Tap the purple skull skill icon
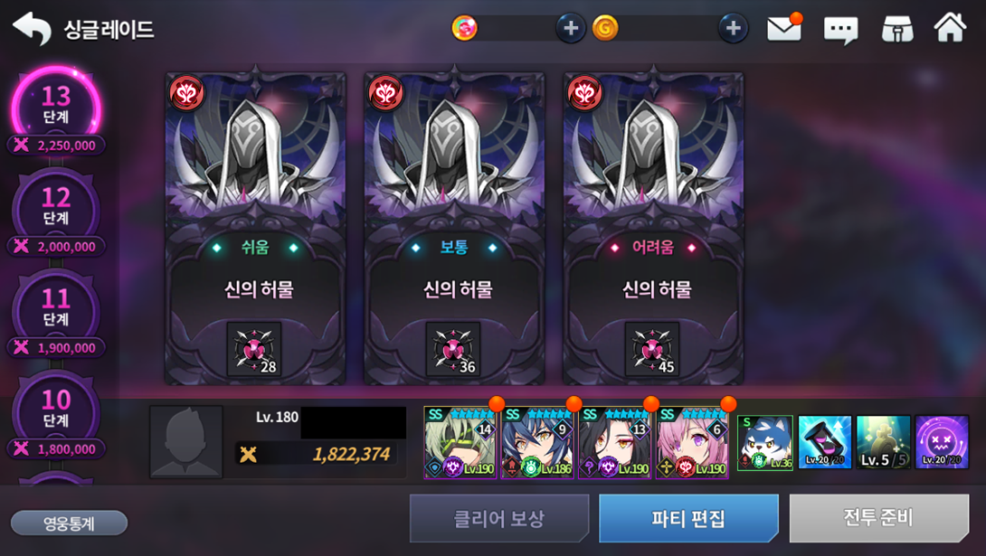This screenshot has height=556, width=986. tap(942, 442)
